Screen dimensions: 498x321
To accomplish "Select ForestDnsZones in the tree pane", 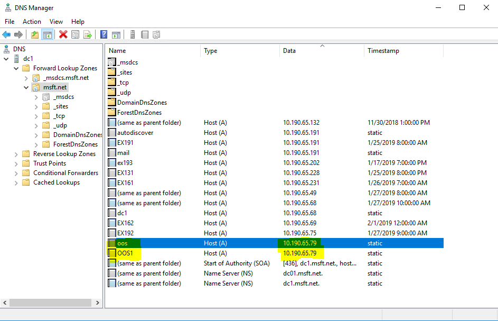I will (x=76, y=144).
